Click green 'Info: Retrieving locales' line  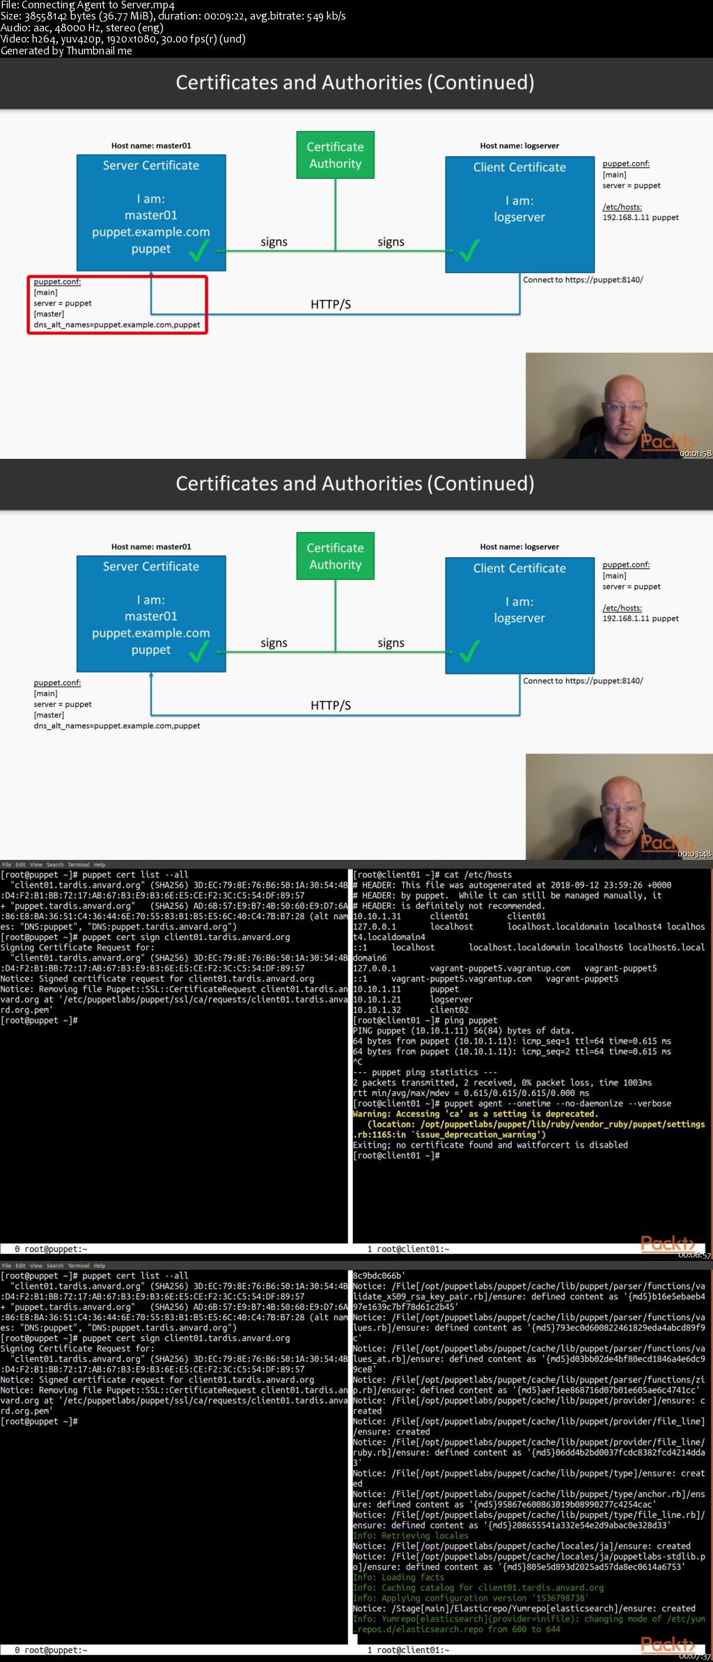(x=411, y=1535)
